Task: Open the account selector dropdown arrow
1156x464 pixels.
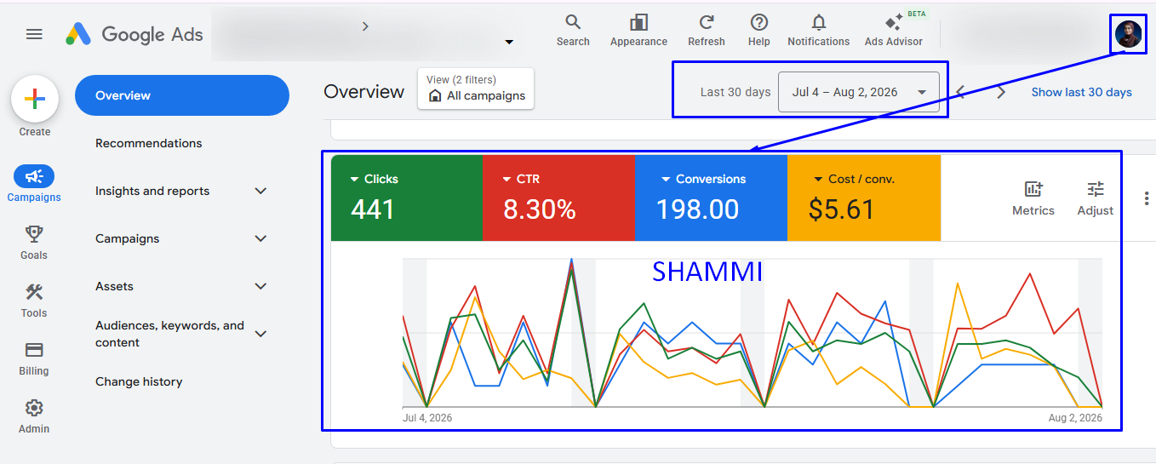Action: [x=509, y=42]
